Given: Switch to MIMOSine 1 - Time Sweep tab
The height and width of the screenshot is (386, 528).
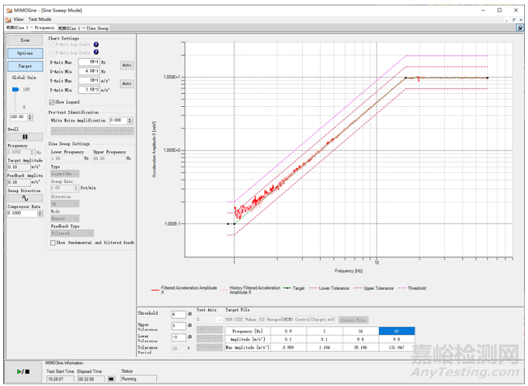Looking at the screenshot, I should (82, 27).
